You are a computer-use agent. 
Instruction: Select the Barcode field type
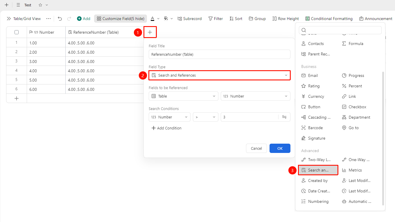pyautogui.click(x=312, y=128)
